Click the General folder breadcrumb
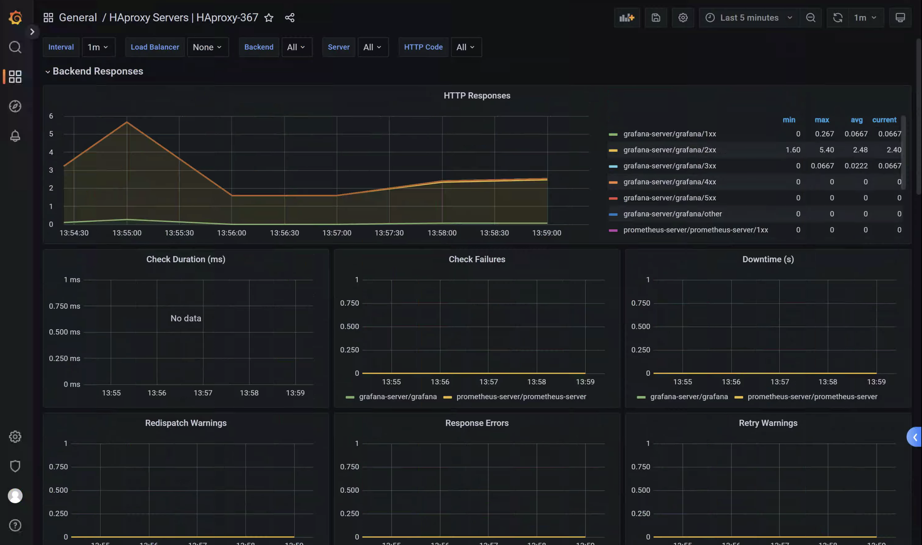 click(x=78, y=17)
